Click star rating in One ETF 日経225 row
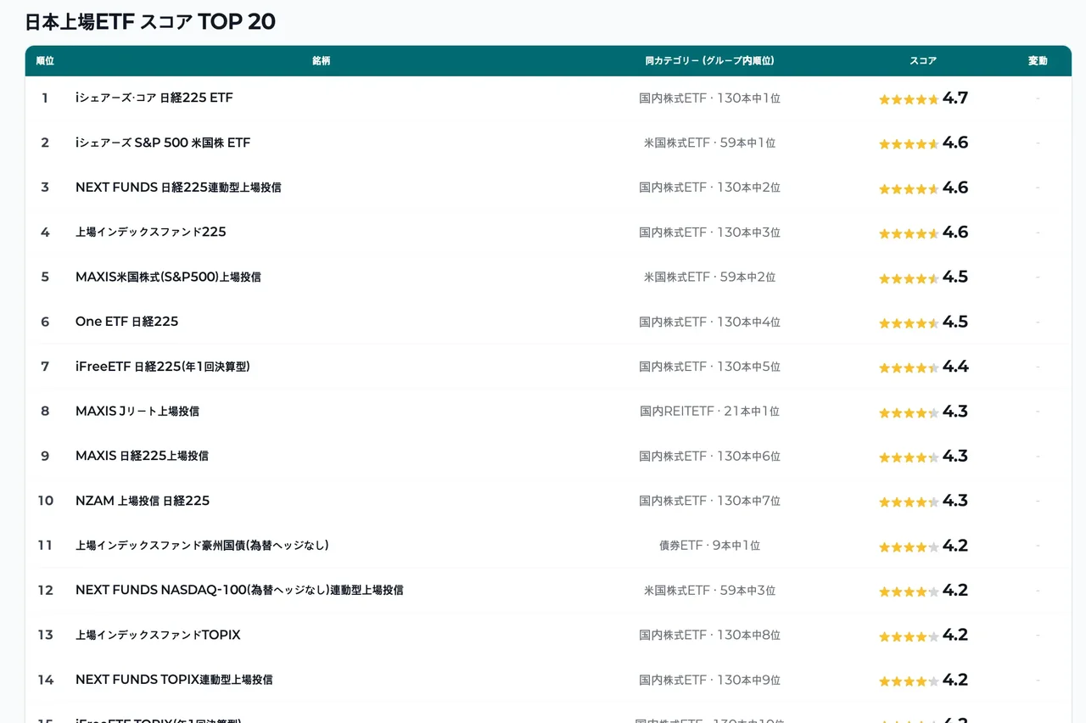Image resolution: width=1086 pixels, height=723 pixels. pyautogui.click(x=909, y=323)
